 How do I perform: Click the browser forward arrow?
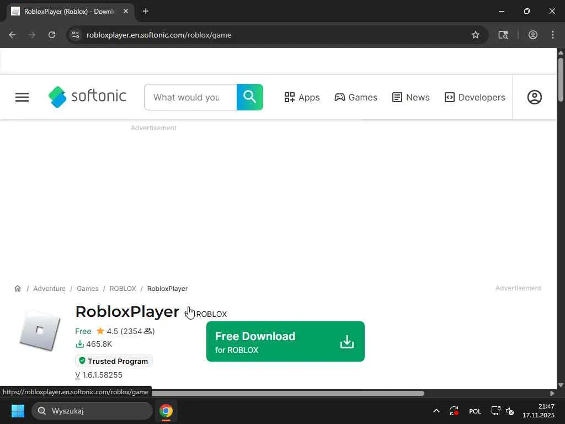pos(32,35)
